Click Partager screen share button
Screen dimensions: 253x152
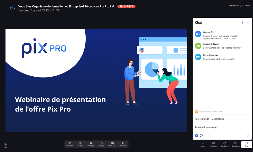pyautogui.click(x=91, y=144)
